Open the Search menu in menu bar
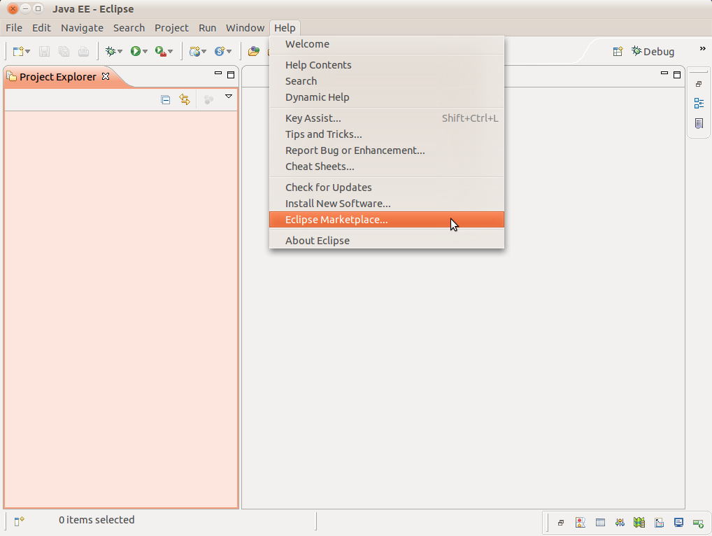The width and height of the screenshot is (712, 536). pyautogui.click(x=129, y=28)
